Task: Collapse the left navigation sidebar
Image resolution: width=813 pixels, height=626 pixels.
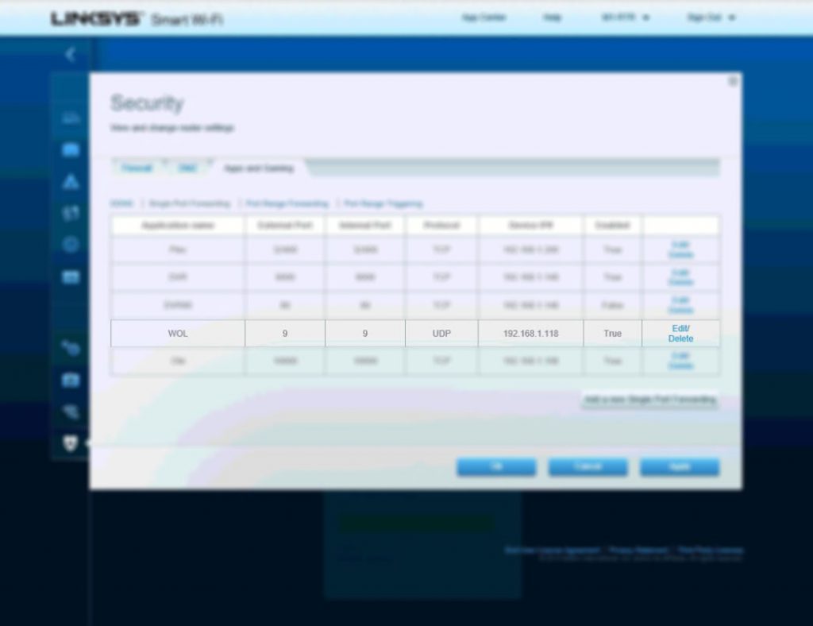Action: [70, 54]
